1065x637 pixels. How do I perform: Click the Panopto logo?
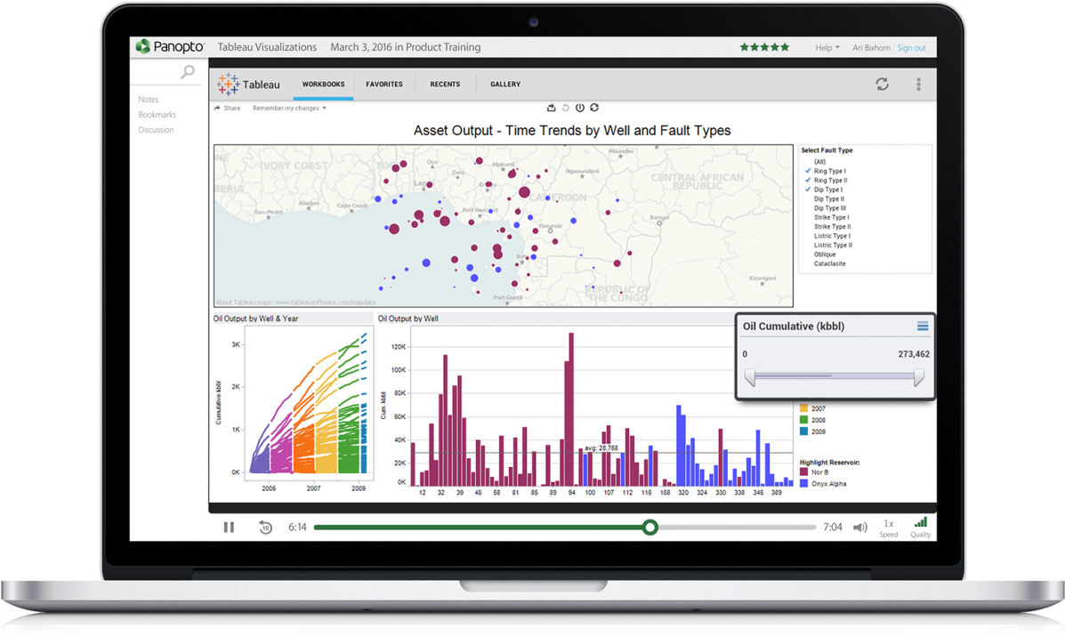170,46
